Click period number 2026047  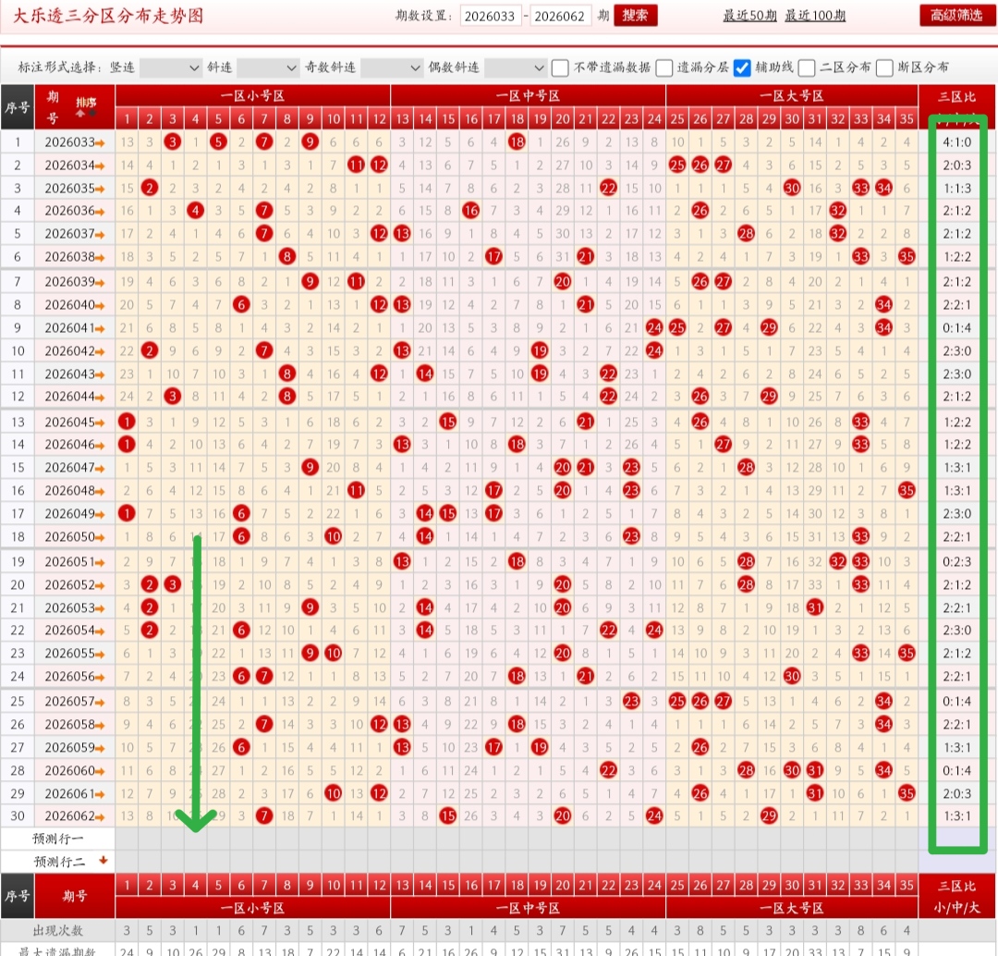69,468
